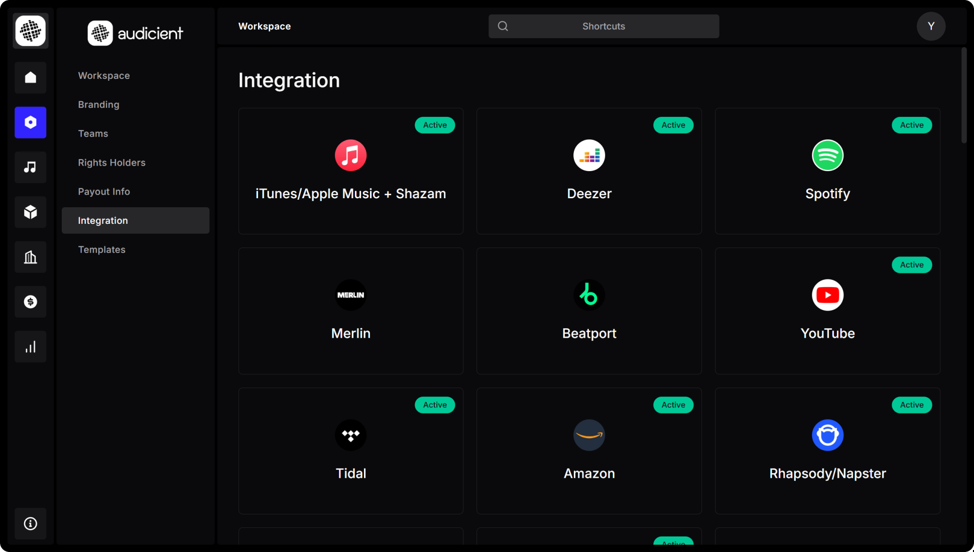Image resolution: width=974 pixels, height=552 pixels.
Task: Toggle the Active badge on YouTube
Action: (912, 264)
